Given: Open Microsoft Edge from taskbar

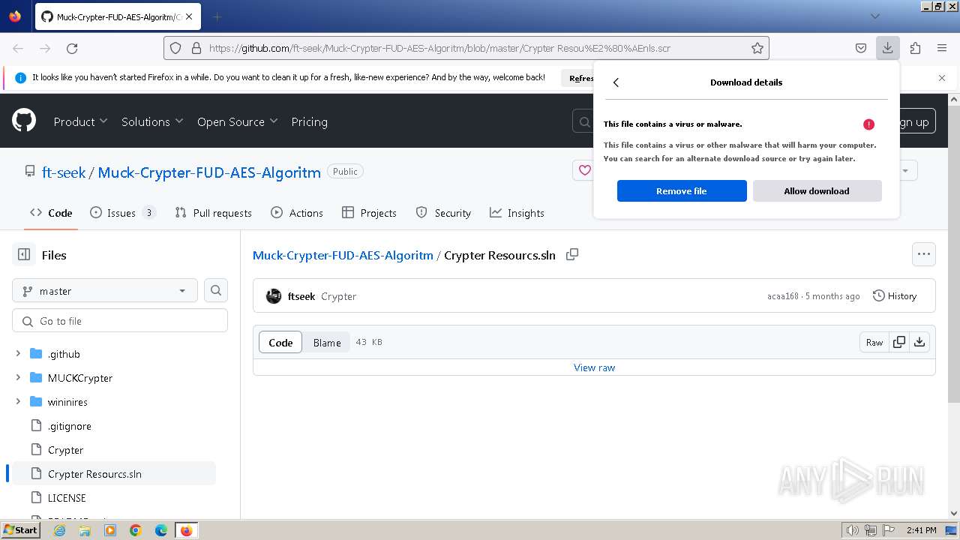Looking at the screenshot, I should pyautogui.click(x=160, y=530).
